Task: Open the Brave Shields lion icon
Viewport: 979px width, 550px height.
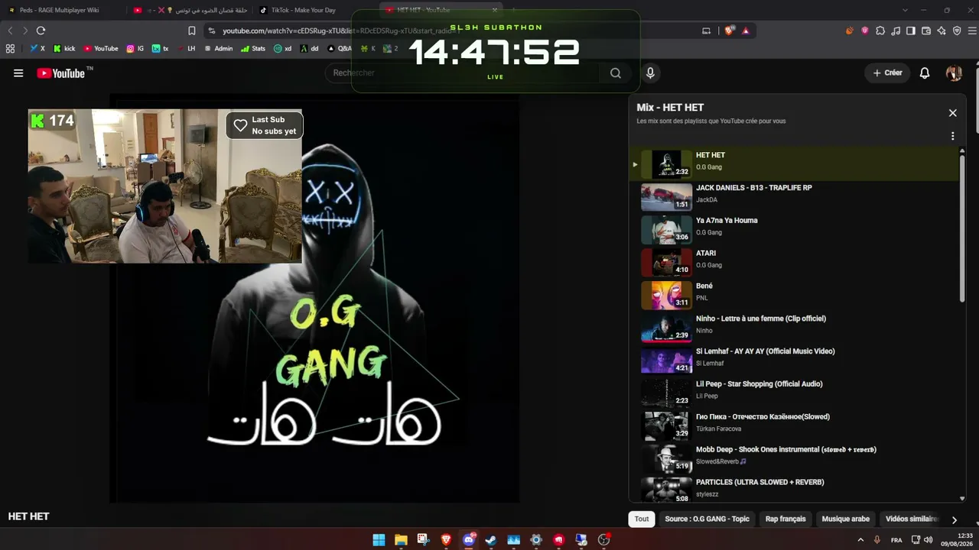Action: (x=729, y=31)
